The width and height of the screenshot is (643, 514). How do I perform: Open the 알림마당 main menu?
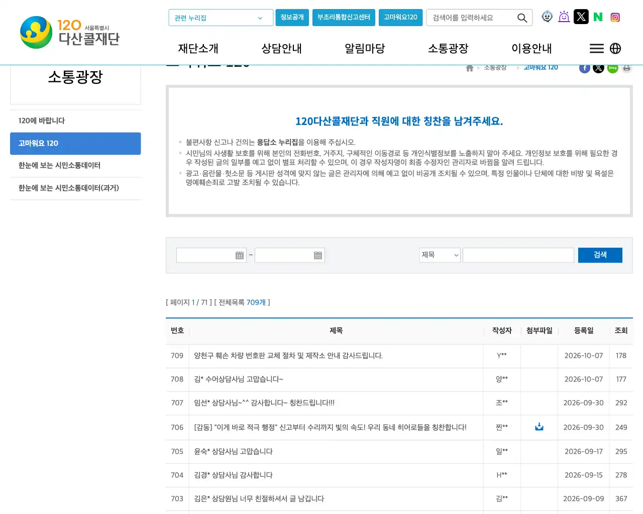coord(365,49)
